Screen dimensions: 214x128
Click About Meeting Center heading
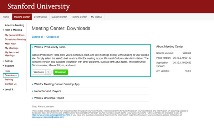point(170,47)
